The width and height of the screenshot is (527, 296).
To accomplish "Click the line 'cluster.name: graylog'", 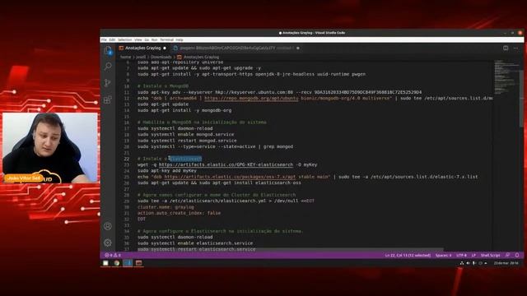I will pos(166,207).
